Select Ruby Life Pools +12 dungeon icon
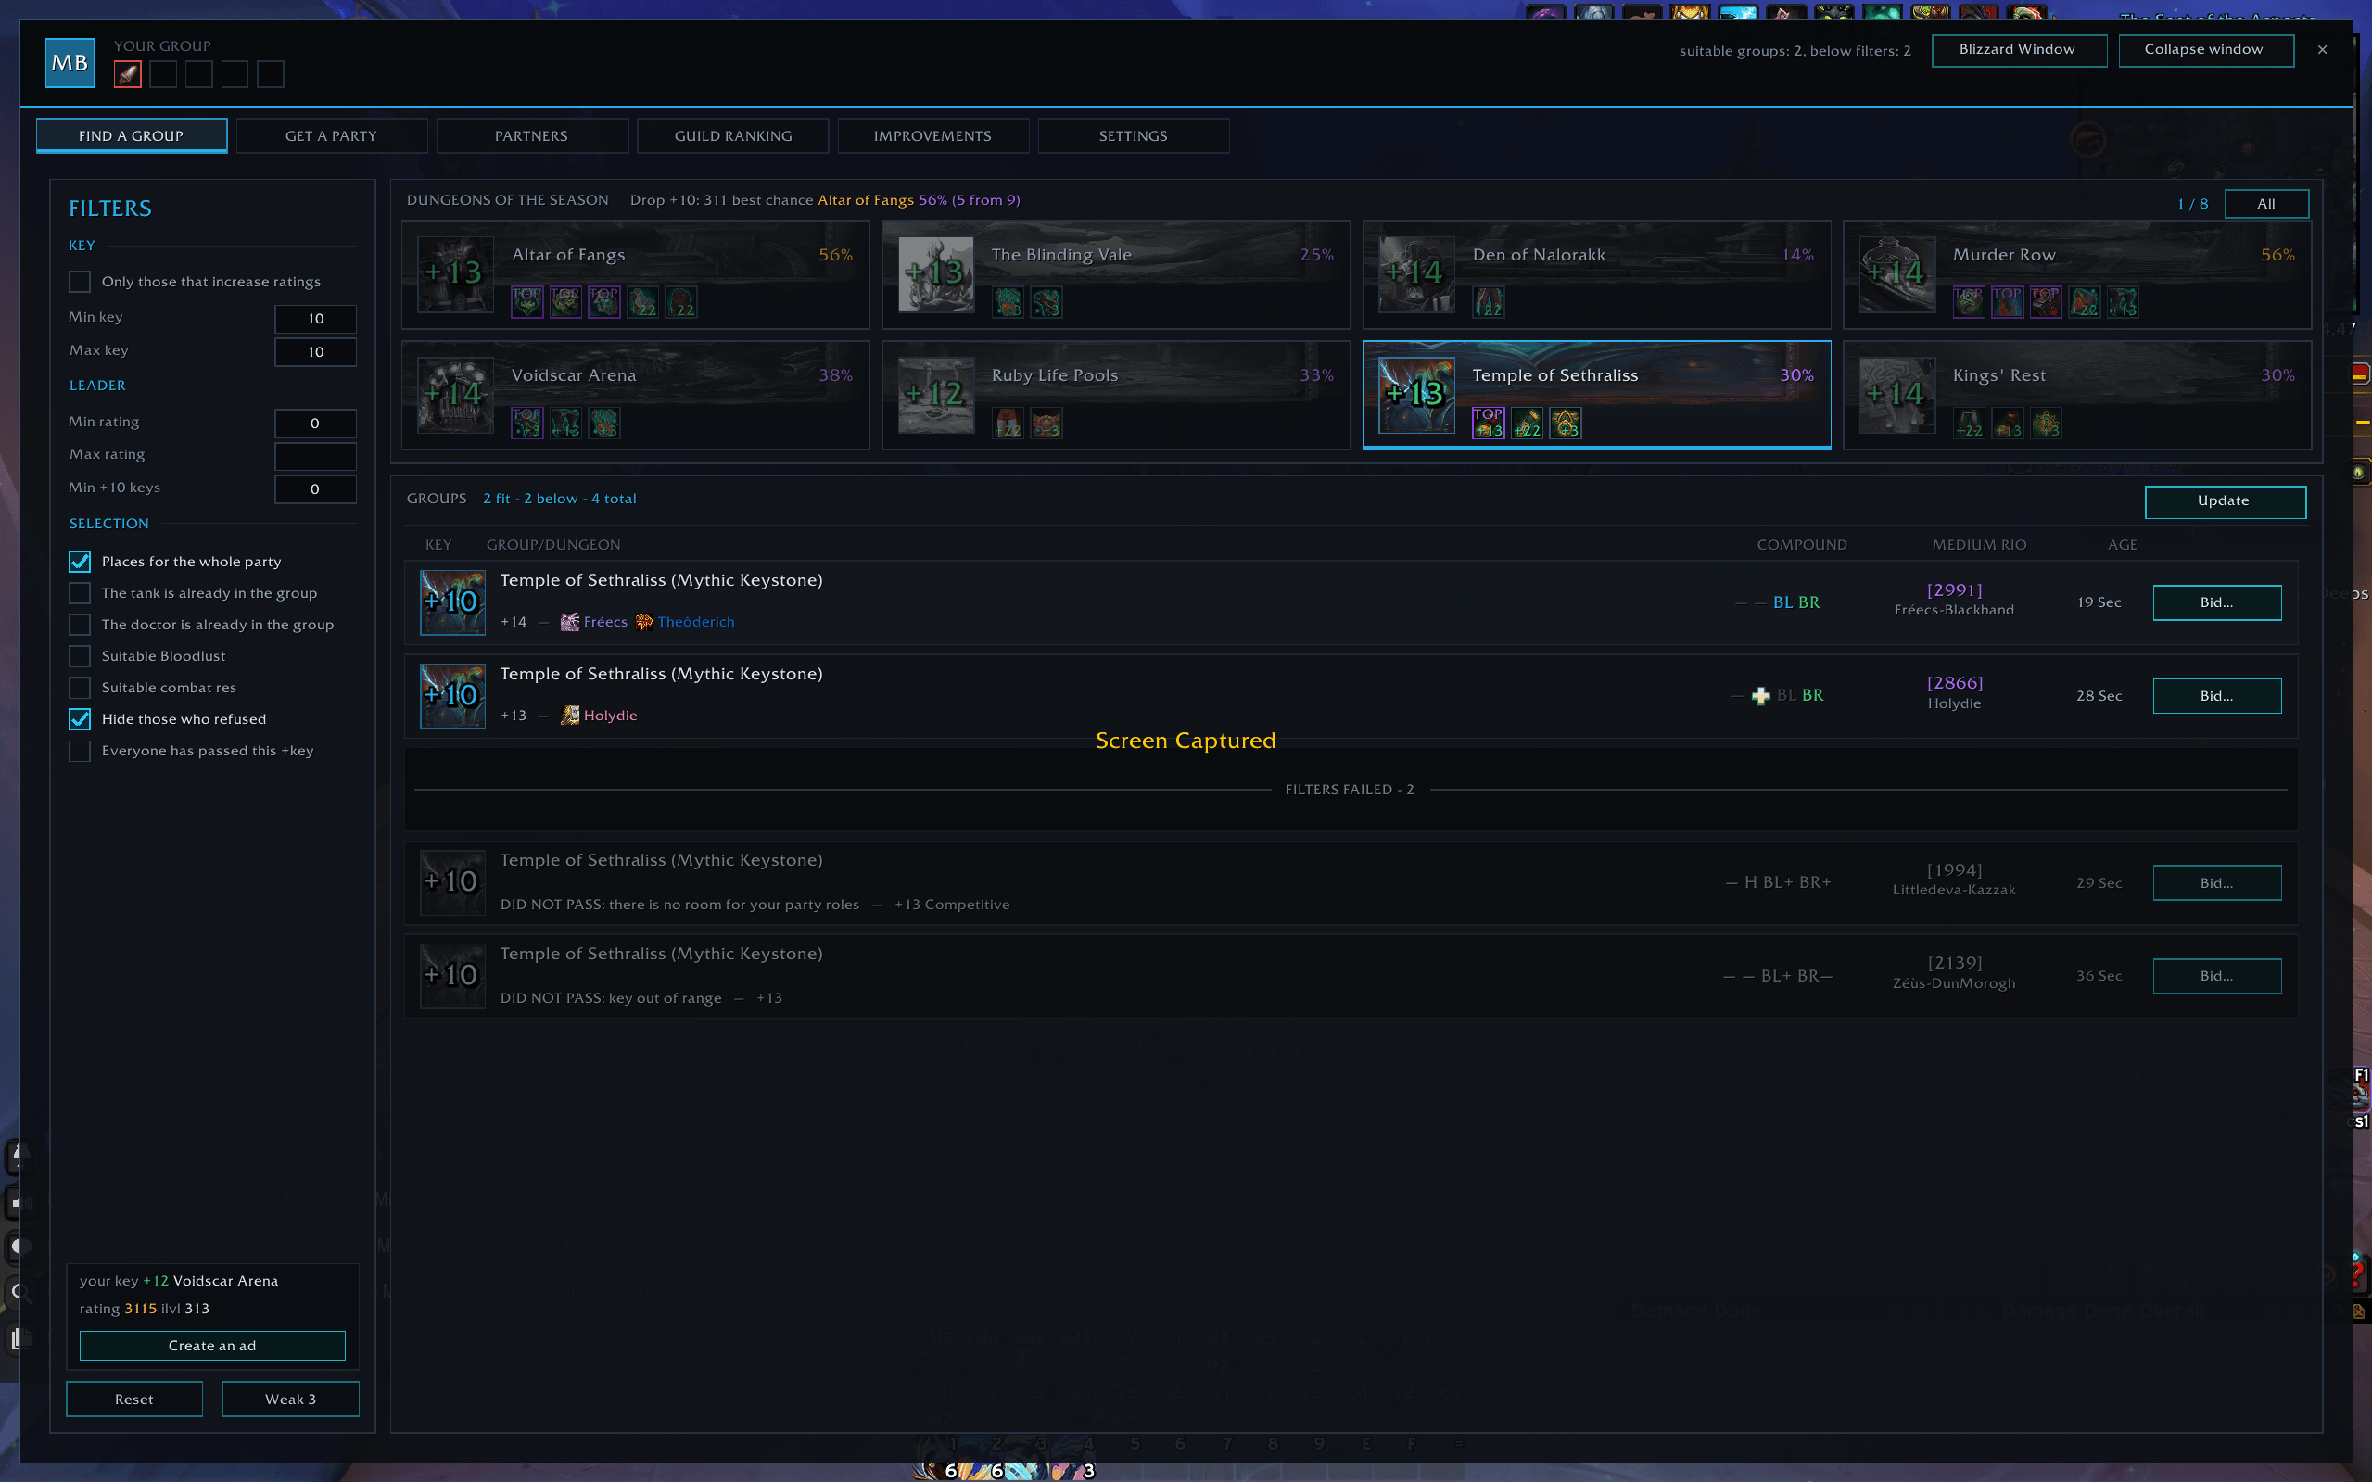The width and height of the screenshot is (2372, 1482). coord(936,395)
